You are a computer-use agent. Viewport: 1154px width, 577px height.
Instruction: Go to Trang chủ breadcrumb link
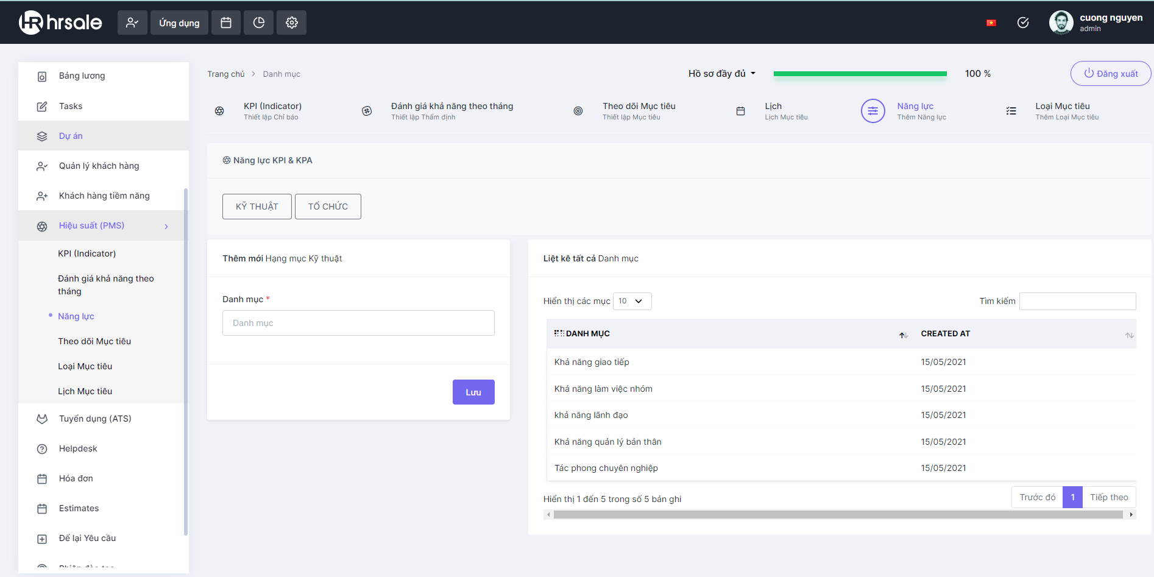tap(225, 74)
